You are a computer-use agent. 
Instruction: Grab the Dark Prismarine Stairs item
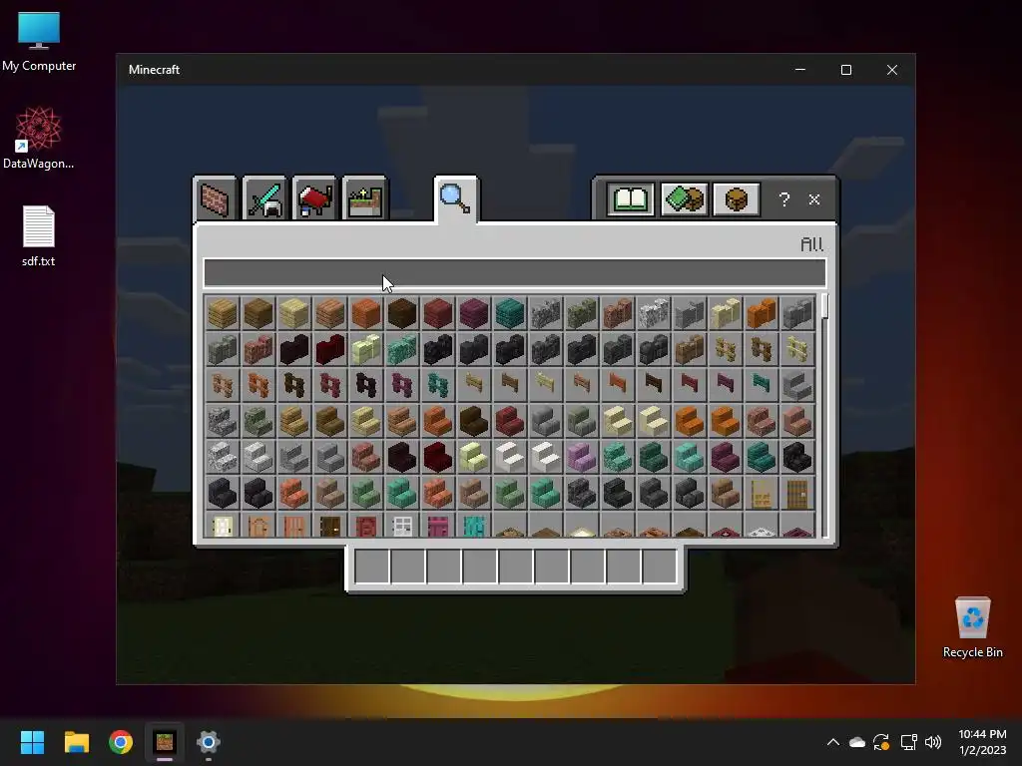coord(653,457)
